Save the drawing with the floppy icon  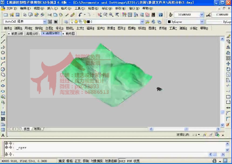pyautogui.click(x=17, y=15)
